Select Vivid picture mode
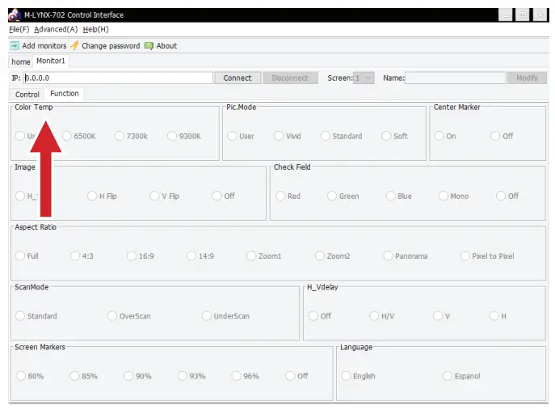555x414 pixels. pos(288,136)
